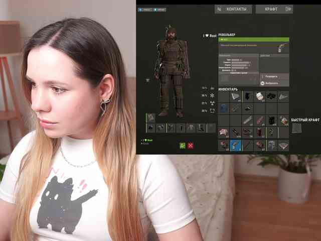Screen dimensions: 321x241
Task: Select the black gloves item in inventory
Action: tap(272, 96)
